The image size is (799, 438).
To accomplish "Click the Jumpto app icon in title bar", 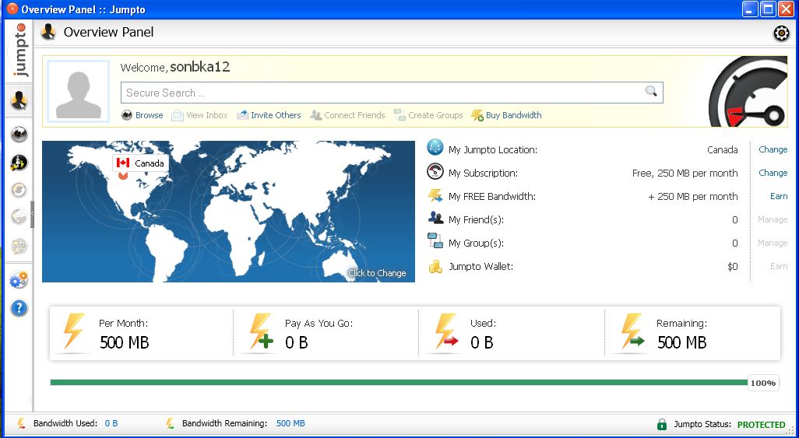I will coord(12,9).
